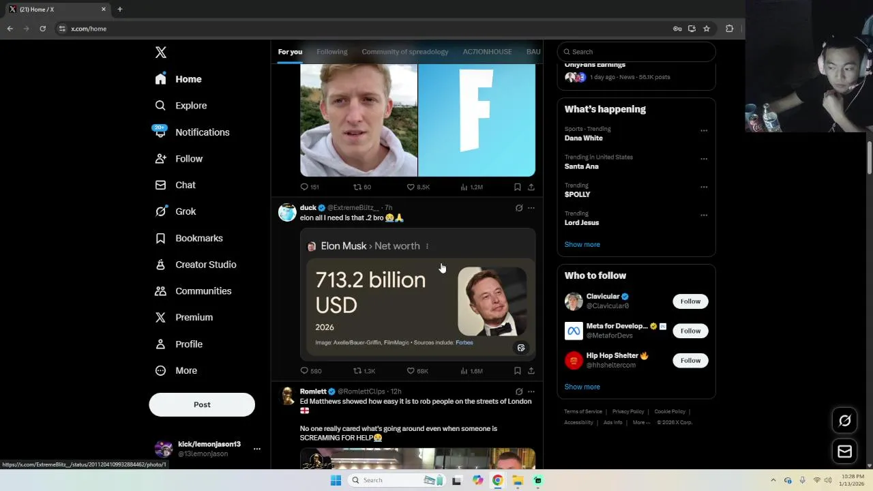Open duck's profile avatar
This screenshot has width=873, height=491.
tap(287, 212)
